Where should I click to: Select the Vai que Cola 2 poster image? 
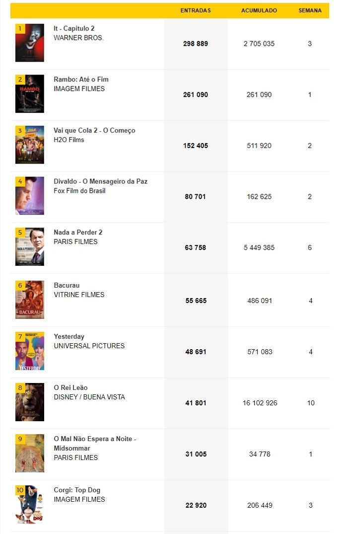point(30,145)
